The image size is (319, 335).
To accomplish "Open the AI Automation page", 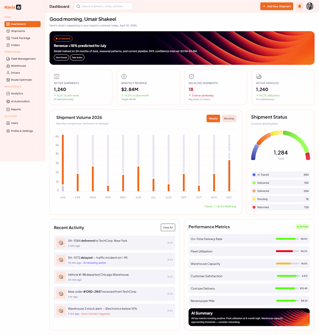I will (x=23, y=101).
